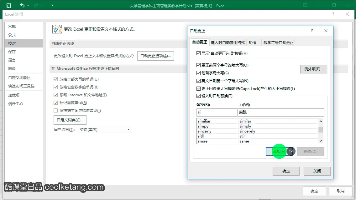Click the Undo arrow icon
The width and height of the screenshot is (356, 200).
pyautogui.click(x=22, y=5)
